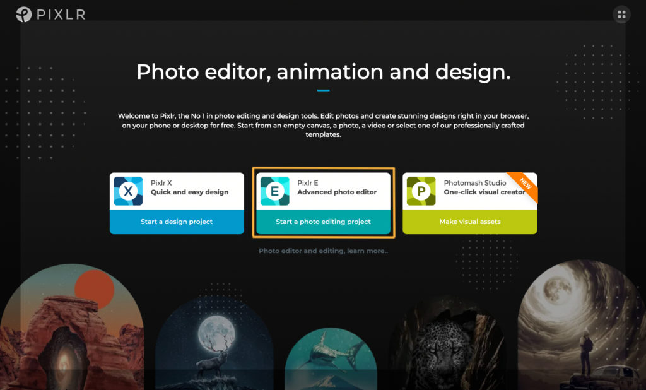Start a design project with Pixlr X
Viewport: 646px width, 390px height.
click(x=176, y=222)
